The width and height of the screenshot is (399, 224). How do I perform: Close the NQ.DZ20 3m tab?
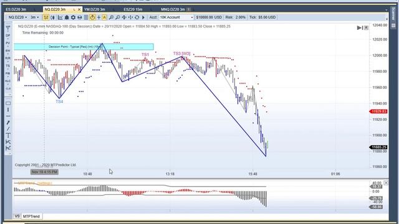pos(79,9)
